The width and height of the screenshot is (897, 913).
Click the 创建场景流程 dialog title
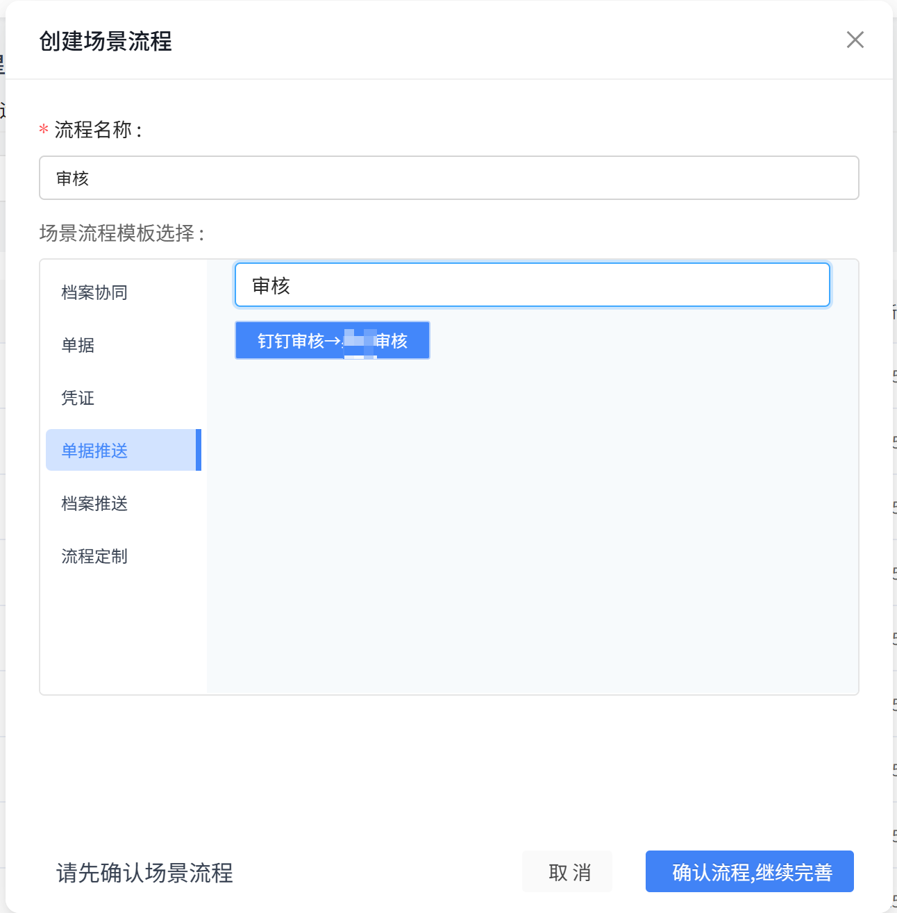(x=106, y=41)
